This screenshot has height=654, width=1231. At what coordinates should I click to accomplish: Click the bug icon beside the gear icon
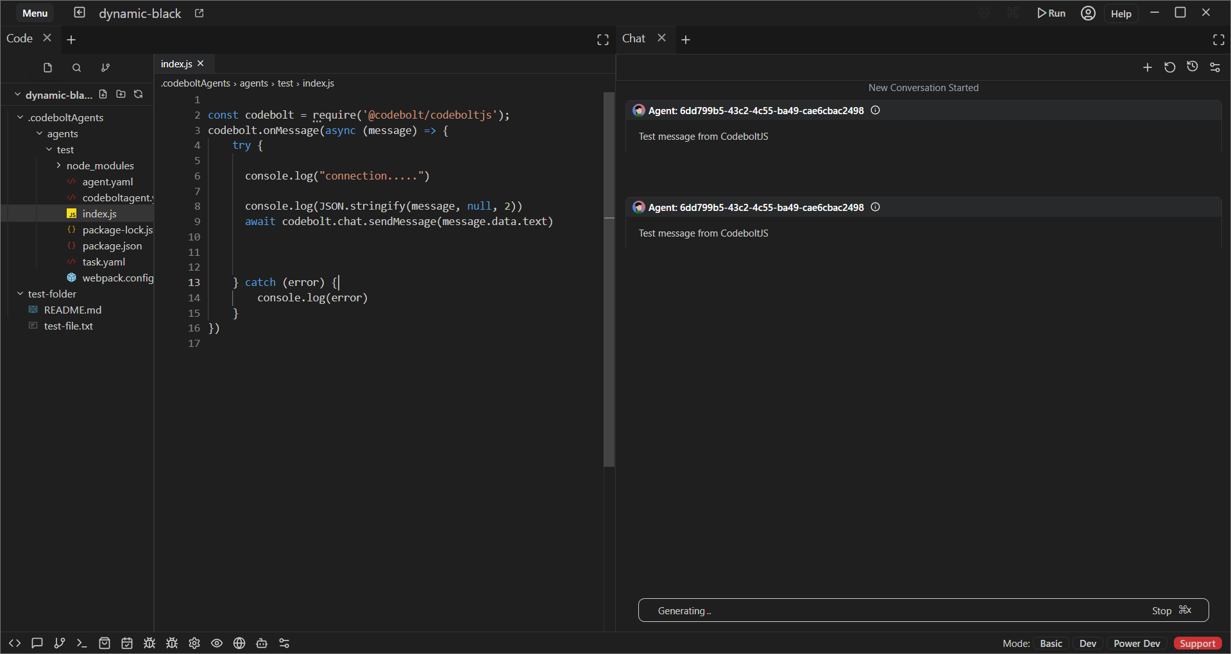point(172,643)
